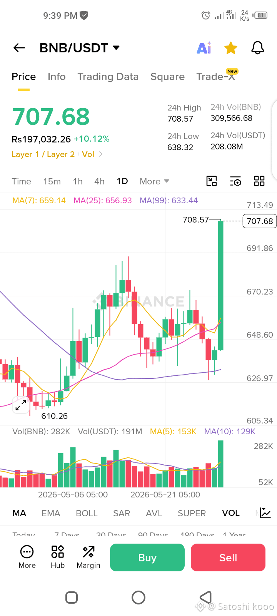Tap Android home circle button
This screenshot has height=616, width=277.
pos(138,598)
